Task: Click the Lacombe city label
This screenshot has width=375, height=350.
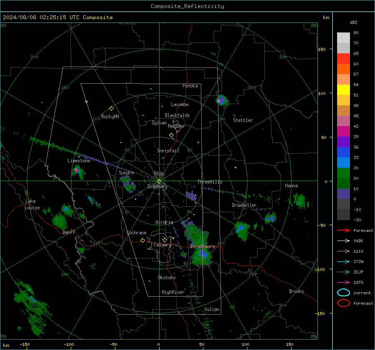Action: [x=180, y=104]
